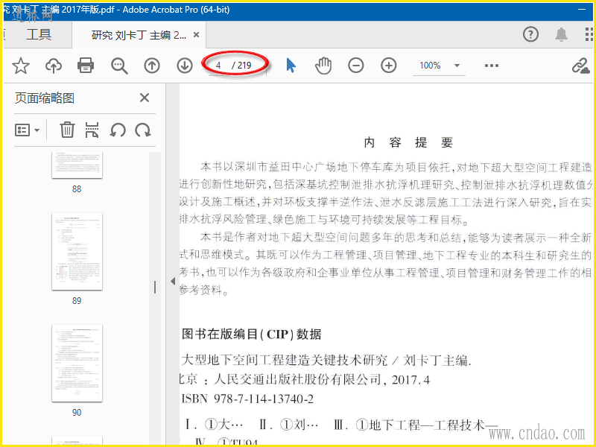Click the 图书在版编目(CIP)数据 heading
Viewport: 596px width, 447px height.
click(252, 334)
